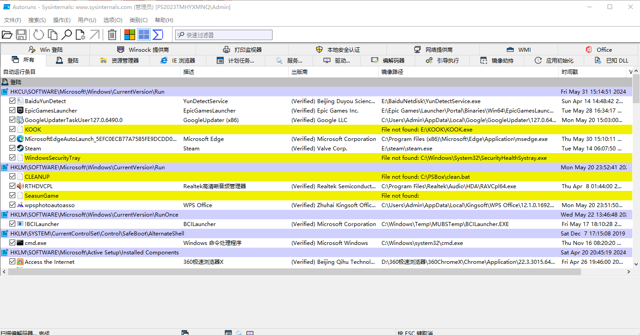Open the 操作(E) menu

(62, 20)
